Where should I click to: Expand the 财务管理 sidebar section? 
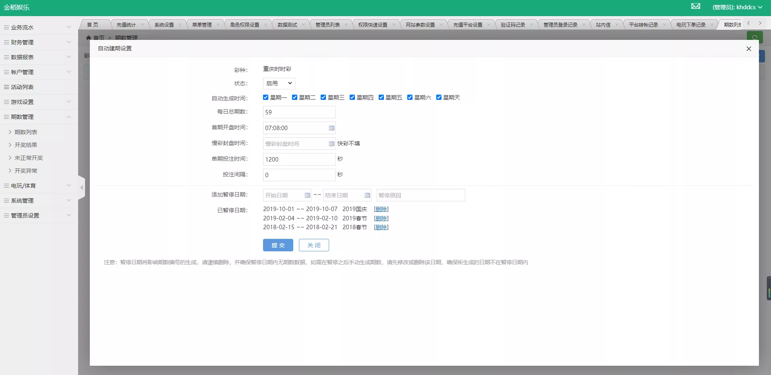[38, 42]
